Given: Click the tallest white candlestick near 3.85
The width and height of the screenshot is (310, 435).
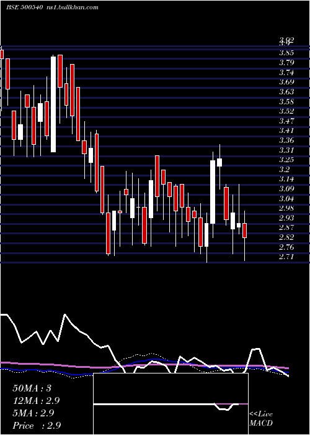Looking at the screenshot, I should click(53, 104).
